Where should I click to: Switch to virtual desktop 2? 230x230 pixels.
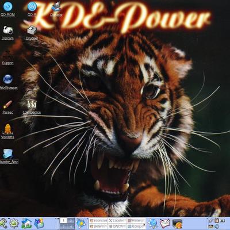click(71, 221)
